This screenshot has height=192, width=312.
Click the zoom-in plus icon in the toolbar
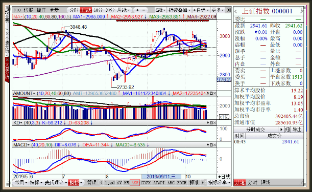pyautogui.click(x=137, y=10)
